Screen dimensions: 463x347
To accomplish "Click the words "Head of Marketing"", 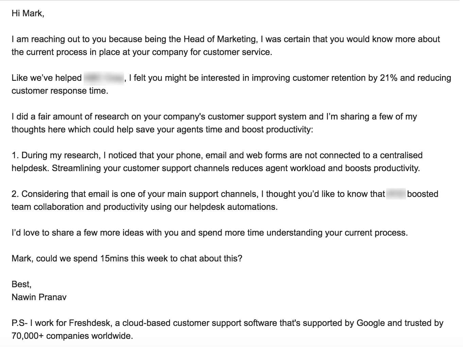I will [x=220, y=39].
